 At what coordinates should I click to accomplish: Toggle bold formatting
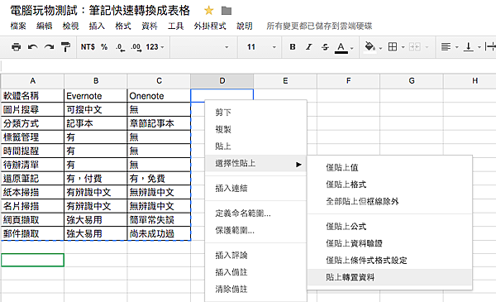[x=293, y=47]
